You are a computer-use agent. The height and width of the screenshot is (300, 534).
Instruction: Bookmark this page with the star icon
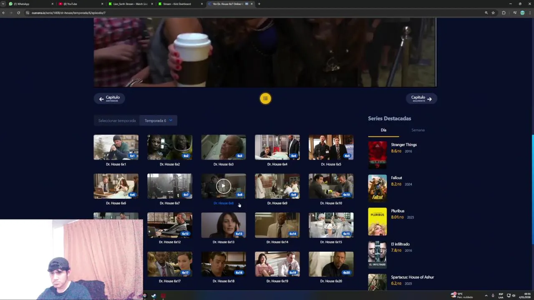tap(493, 13)
